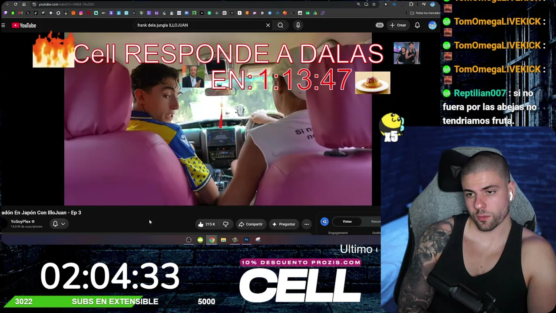Click the Preguntar button
The image size is (556, 313).
point(284,224)
